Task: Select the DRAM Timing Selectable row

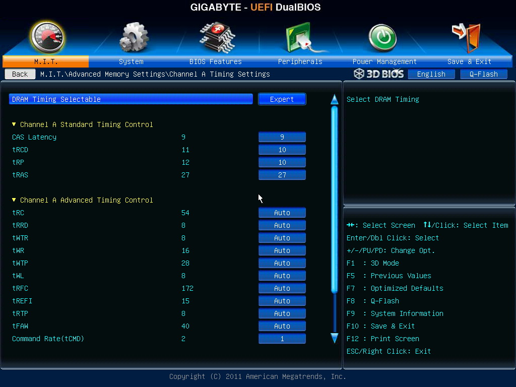Action: (x=131, y=99)
